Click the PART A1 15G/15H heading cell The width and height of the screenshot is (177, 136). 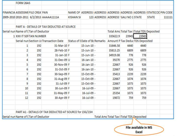tap(53, 112)
